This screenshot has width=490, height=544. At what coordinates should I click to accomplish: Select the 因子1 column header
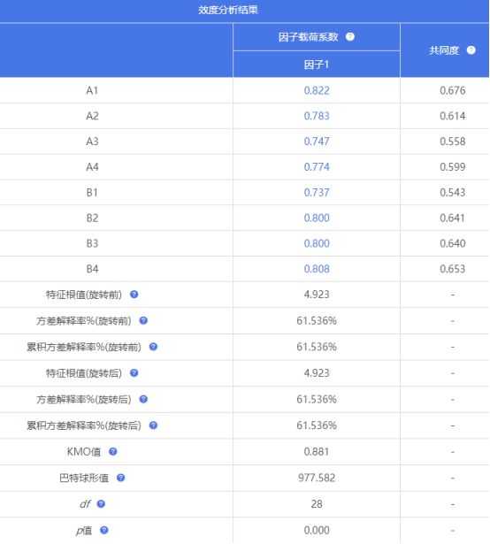pos(316,65)
